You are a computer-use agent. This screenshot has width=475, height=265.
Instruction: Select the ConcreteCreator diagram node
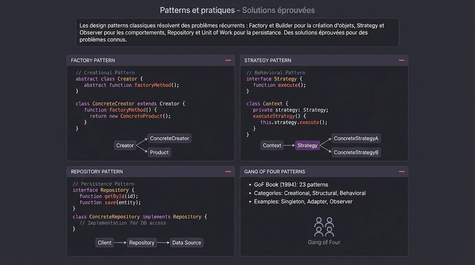pyautogui.click(x=169, y=138)
